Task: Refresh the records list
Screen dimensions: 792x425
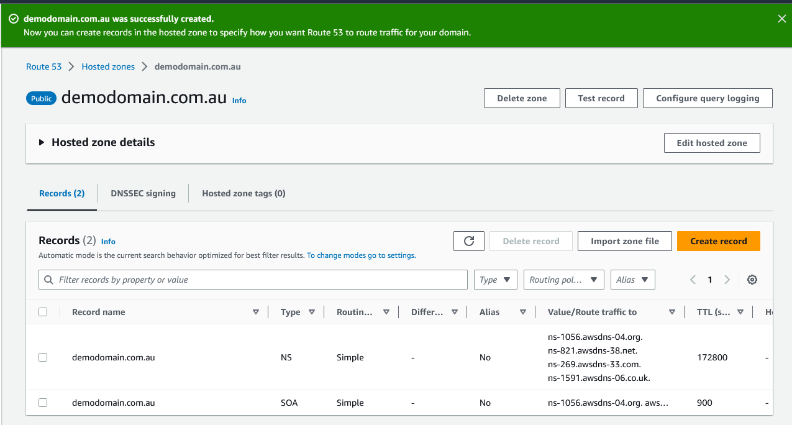Action: coord(468,241)
